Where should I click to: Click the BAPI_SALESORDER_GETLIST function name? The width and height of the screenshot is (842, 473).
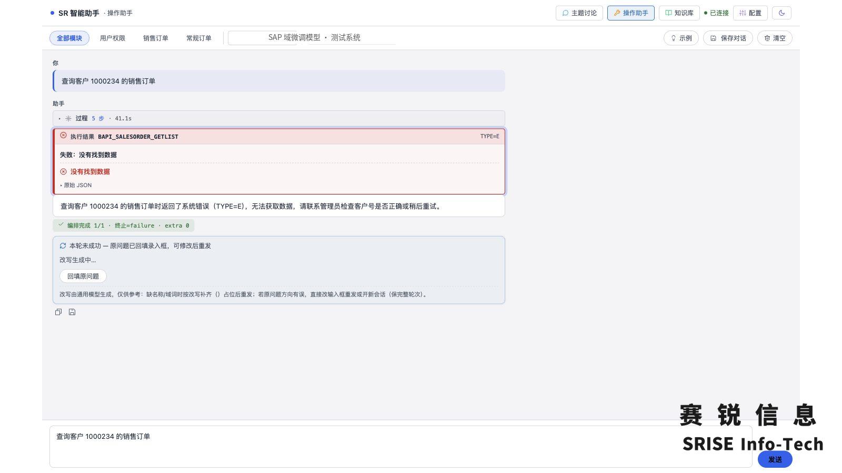tap(138, 137)
